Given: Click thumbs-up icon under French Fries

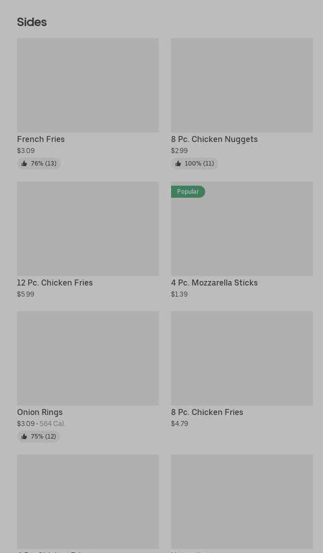Looking at the screenshot, I should tap(24, 164).
